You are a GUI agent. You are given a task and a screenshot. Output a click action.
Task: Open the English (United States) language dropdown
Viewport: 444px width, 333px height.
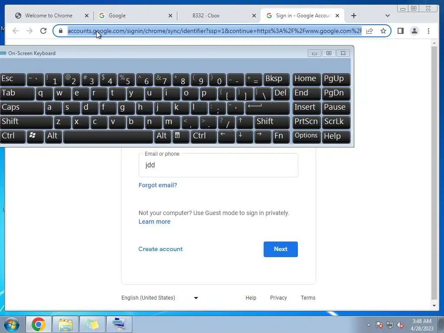[x=160, y=298]
